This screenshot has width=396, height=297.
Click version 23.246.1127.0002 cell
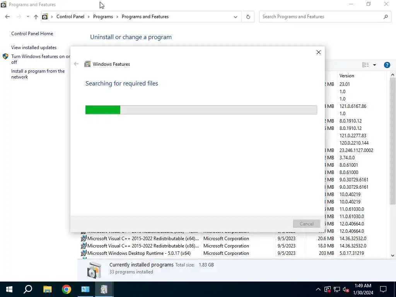tap(356, 150)
